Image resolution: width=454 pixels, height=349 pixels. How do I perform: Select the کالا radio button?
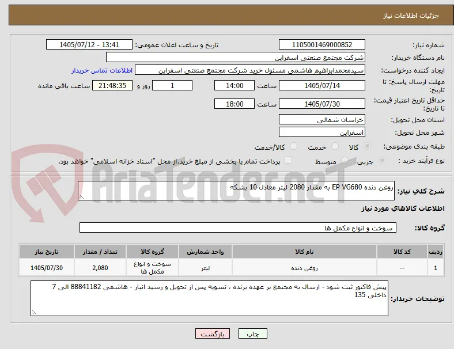[x=367, y=146]
